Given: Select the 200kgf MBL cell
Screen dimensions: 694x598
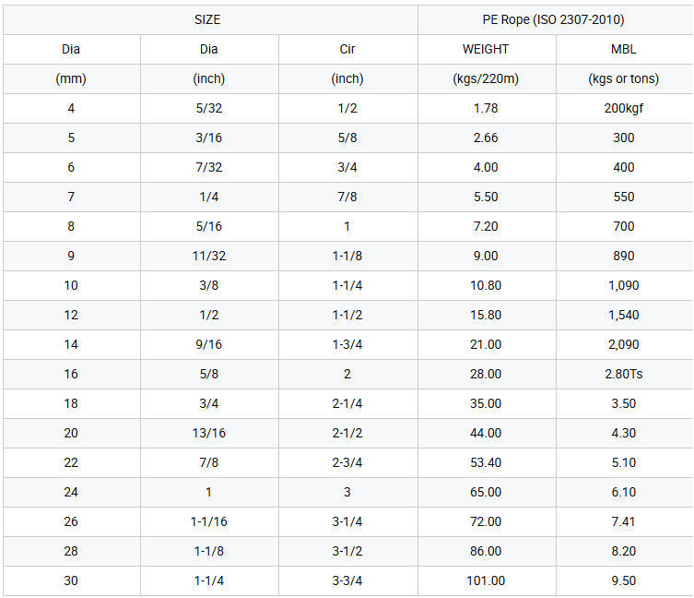Looking at the screenshot, I should point(623,108).
